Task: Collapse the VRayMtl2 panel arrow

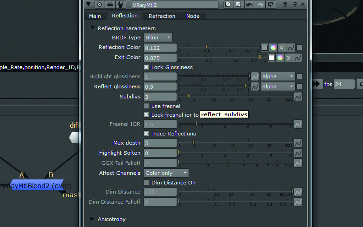Action: tap(89, 4)
